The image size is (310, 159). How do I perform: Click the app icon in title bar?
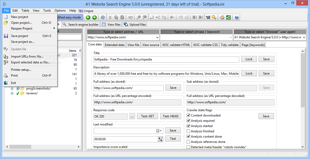(x=5, y=4)
